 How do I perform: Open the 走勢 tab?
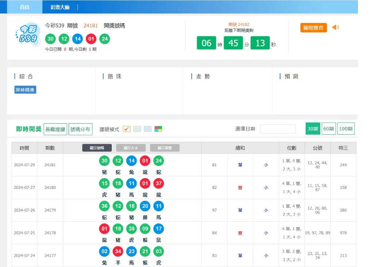click(203, 76)
